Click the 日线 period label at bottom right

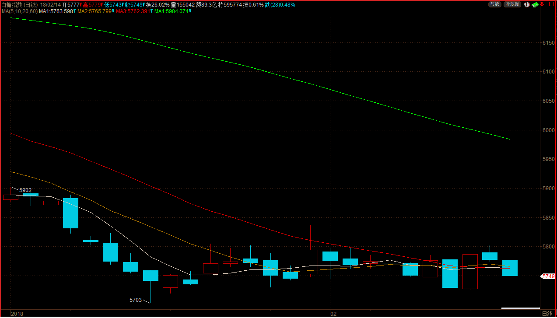tap(547, 314)
